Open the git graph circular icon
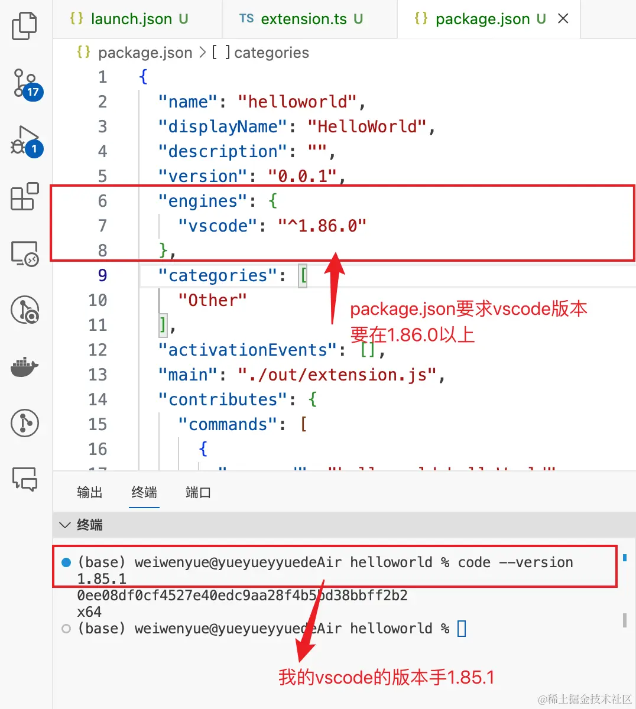636x709 pixels. 25,423
